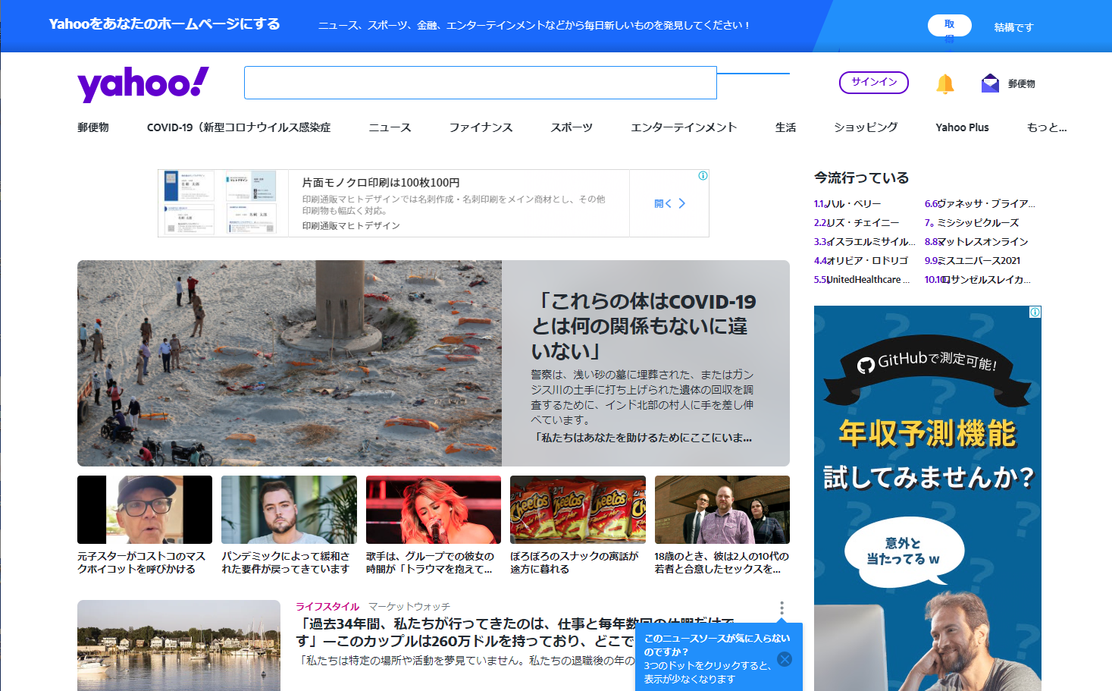Image resolution: width=1112 pixels, height=691 pixels.
Task: Open the 片面モノクロ印刷 ad headline
Action: tap(381, 182)
